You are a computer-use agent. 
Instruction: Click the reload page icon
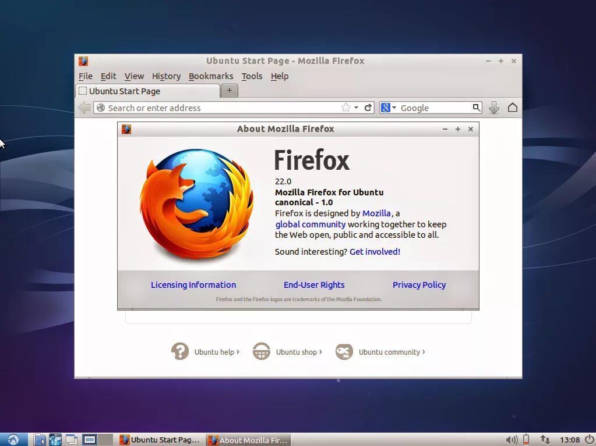click(x=368, y=108)
